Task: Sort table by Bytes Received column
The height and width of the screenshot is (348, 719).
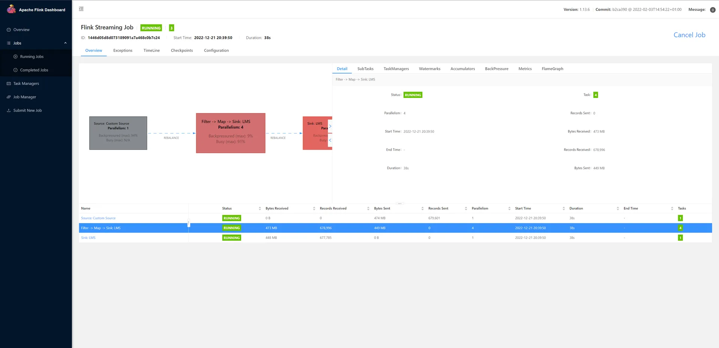Action: [x=314, y=209]
